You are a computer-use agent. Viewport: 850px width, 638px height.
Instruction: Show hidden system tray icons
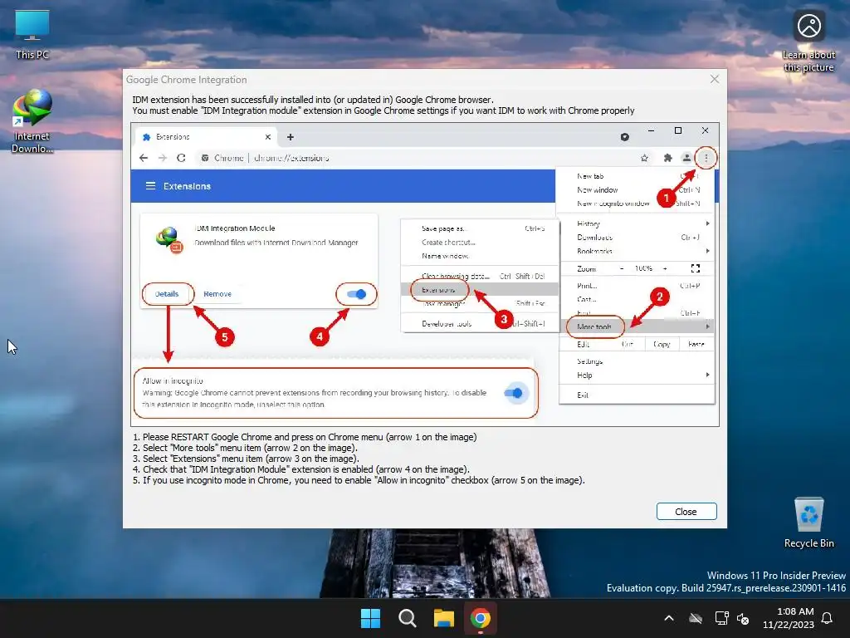point(669,618)
